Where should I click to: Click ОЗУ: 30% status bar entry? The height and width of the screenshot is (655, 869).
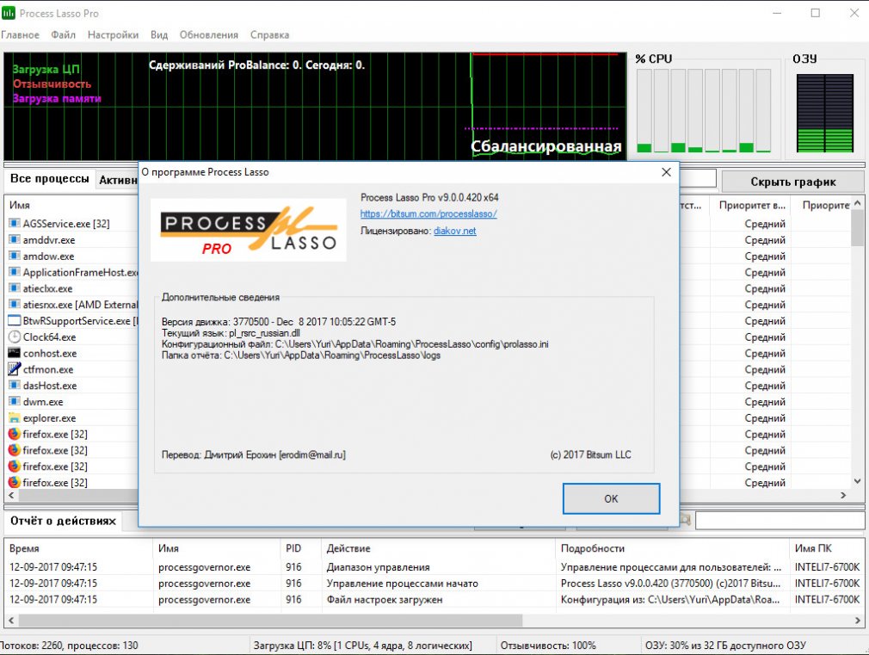(x=725, y=646)
